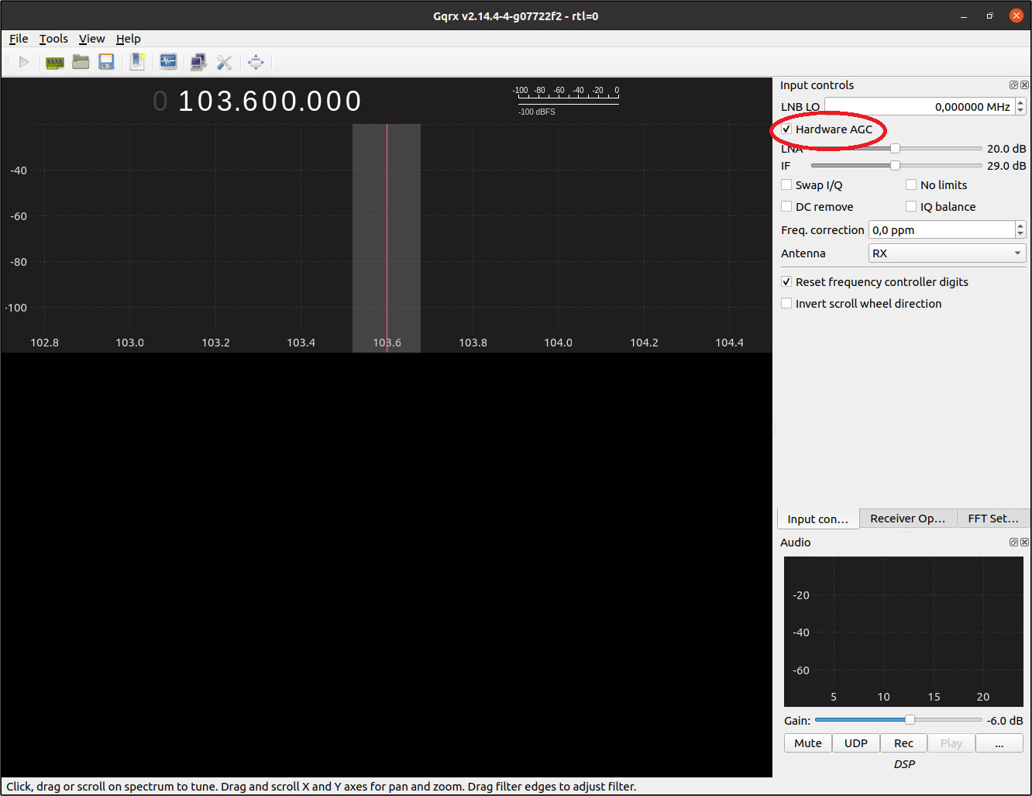Open the Antenna RX dropdown
The height and width of the screenshot is (796, 1032).
(947, 253)
